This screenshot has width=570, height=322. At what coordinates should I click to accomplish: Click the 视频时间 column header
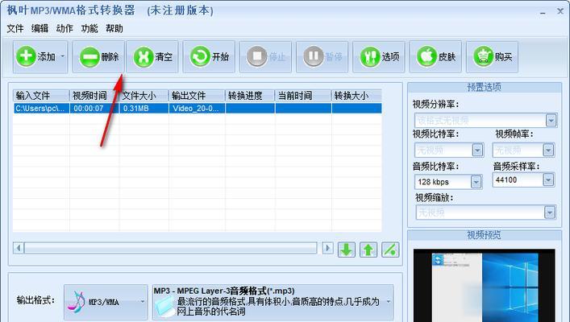tap(94, 96)
